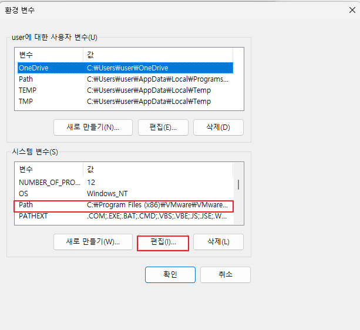360x330 pixels.
Task: Cancel with the 취소 button
Action: [226, 275]
